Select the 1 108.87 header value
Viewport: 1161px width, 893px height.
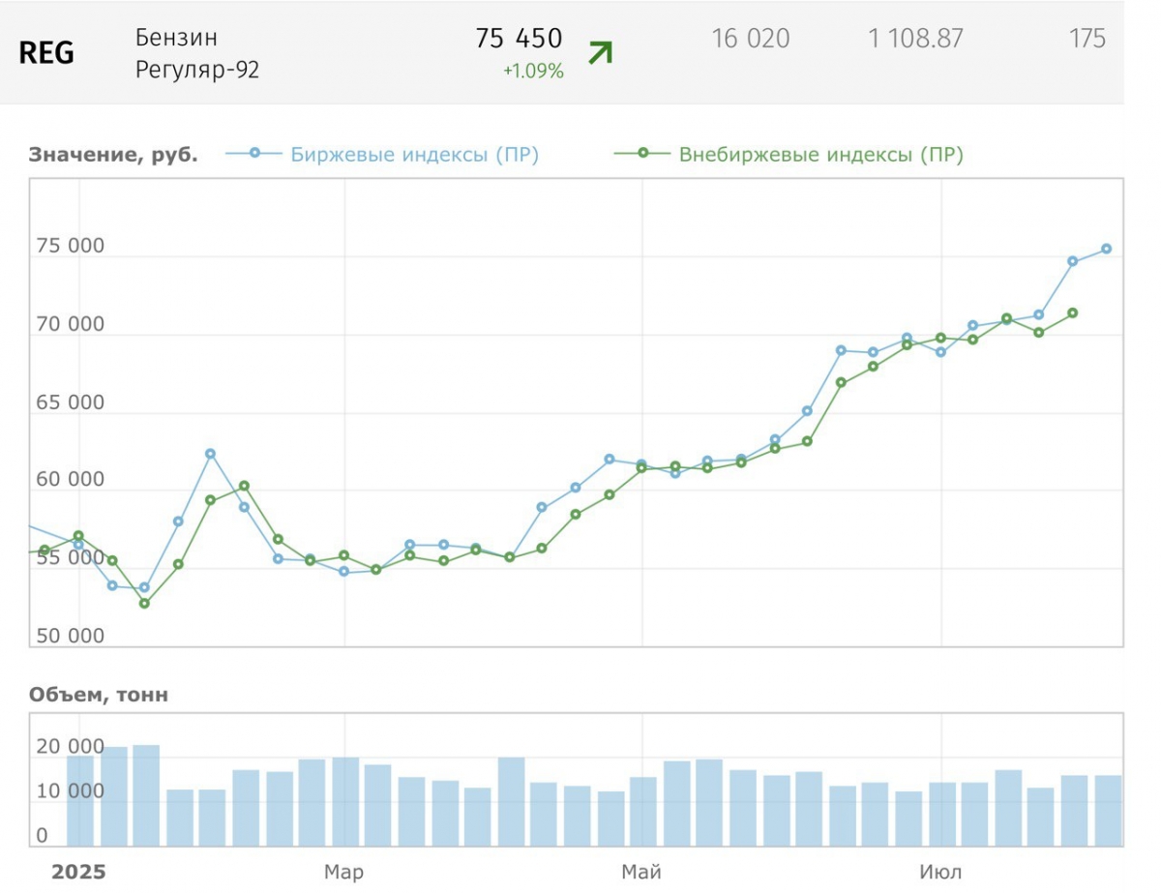click(915, 39)
